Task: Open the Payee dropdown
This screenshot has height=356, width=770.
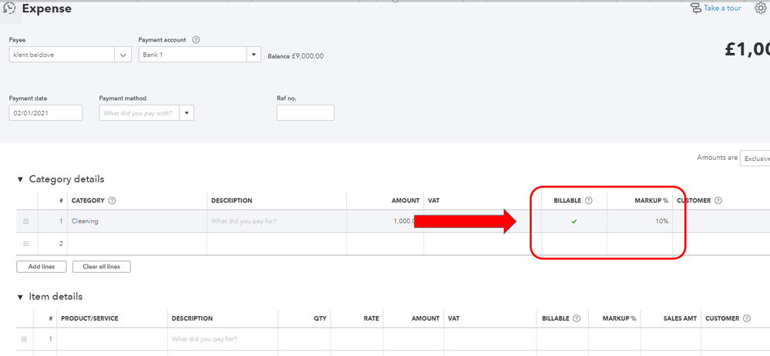Action: coord(123,55)
